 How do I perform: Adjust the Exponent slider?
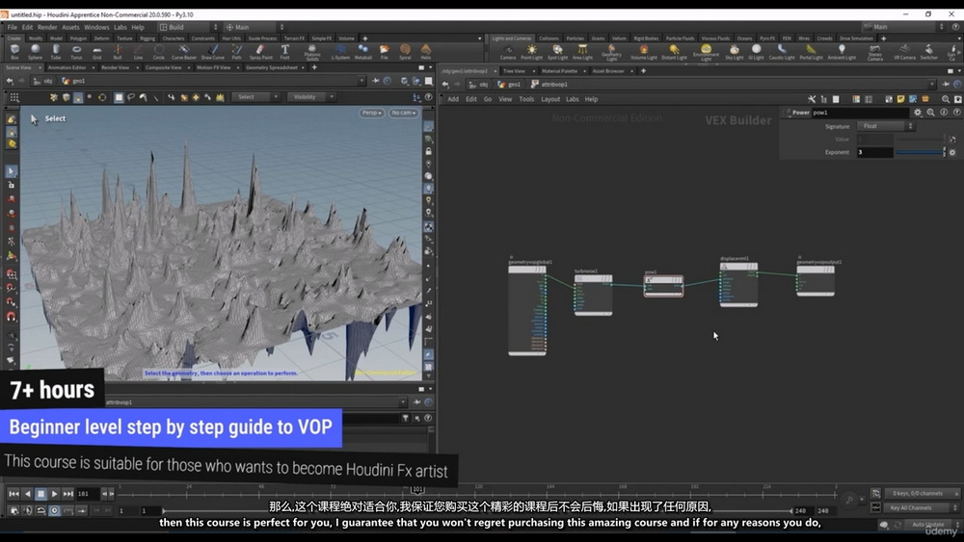[x=921, y=152]
